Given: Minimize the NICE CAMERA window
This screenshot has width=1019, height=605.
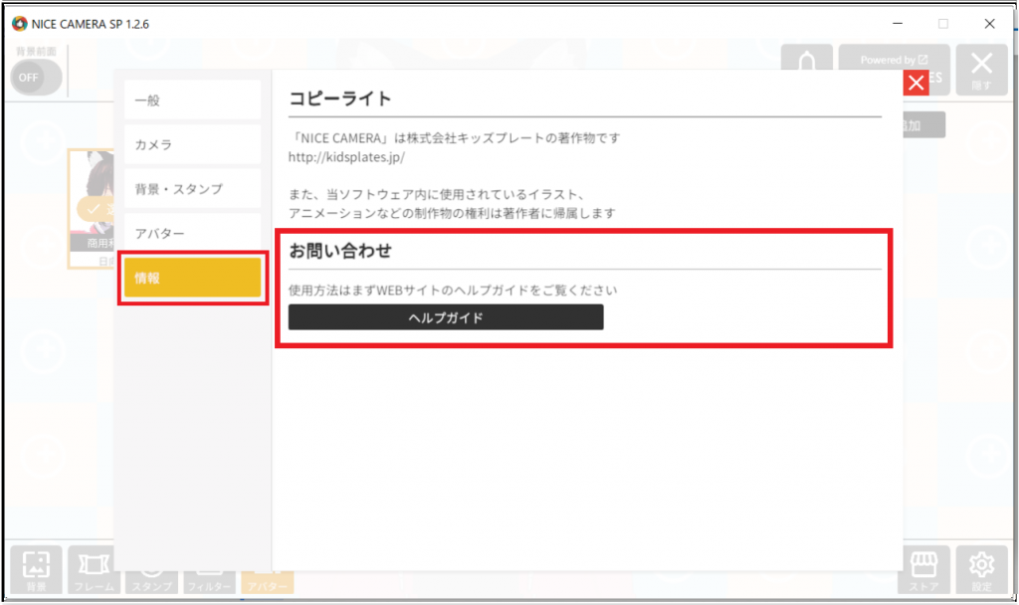Looking at the screenshot, I should point(898,24).
